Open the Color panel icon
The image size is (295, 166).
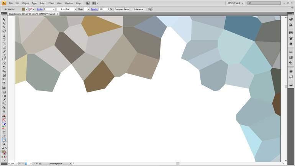(x=291, y=20)
